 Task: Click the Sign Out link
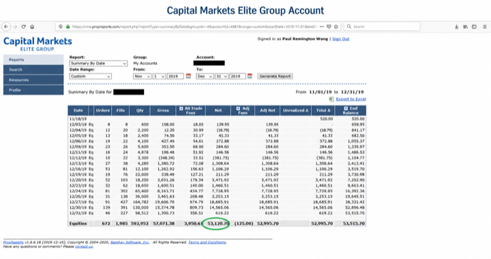point(341,39)
